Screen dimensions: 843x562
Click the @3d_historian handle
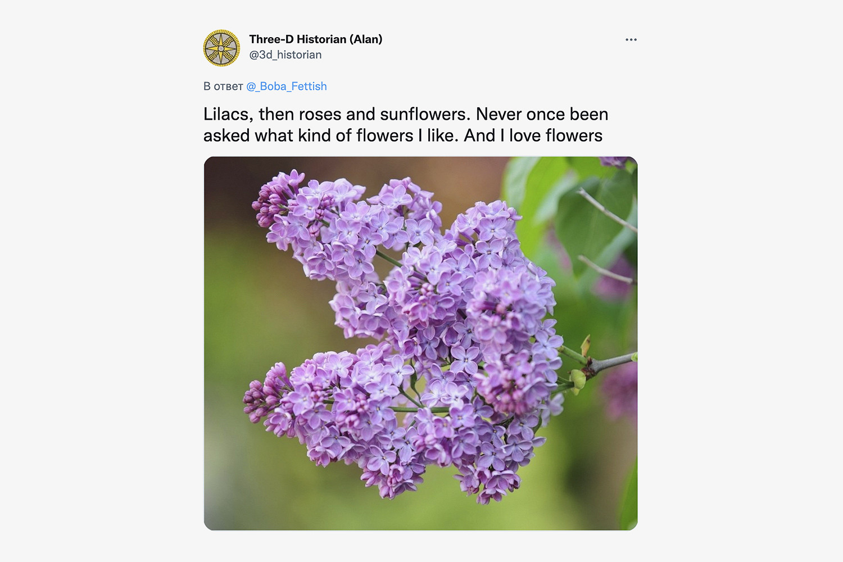285,55
